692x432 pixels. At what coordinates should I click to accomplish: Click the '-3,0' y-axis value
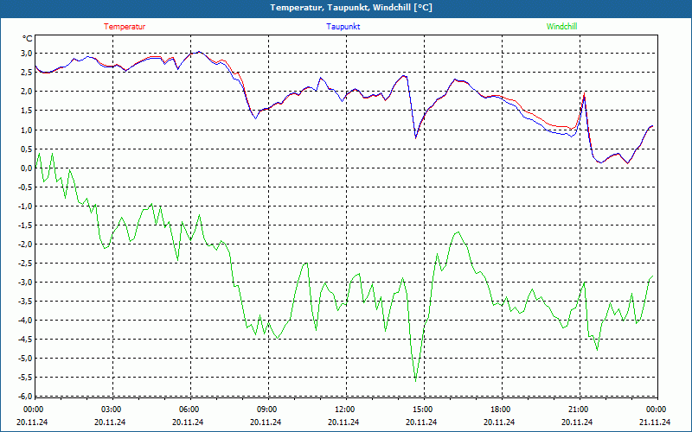(26, 282)
